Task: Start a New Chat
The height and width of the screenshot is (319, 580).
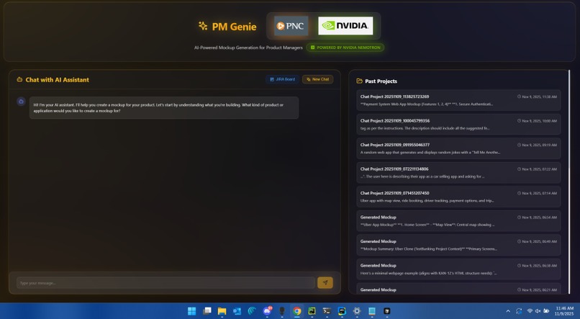Action: (318, 79)
